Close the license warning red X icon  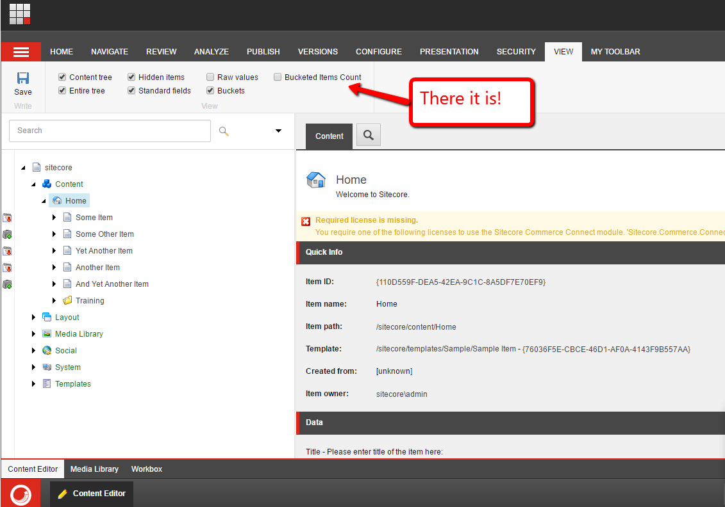306,221
